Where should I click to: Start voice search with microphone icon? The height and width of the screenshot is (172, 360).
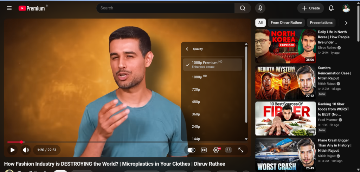point(260,8)
